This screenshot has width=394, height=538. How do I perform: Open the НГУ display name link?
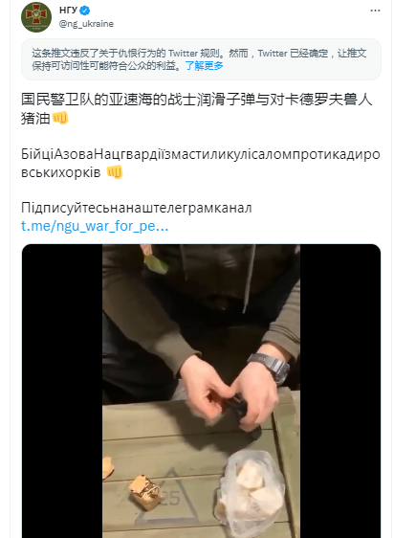click(68, 11)
